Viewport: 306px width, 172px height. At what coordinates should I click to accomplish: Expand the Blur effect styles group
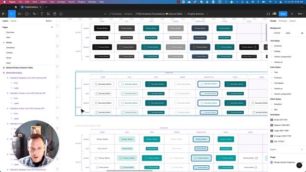[272, 109]
